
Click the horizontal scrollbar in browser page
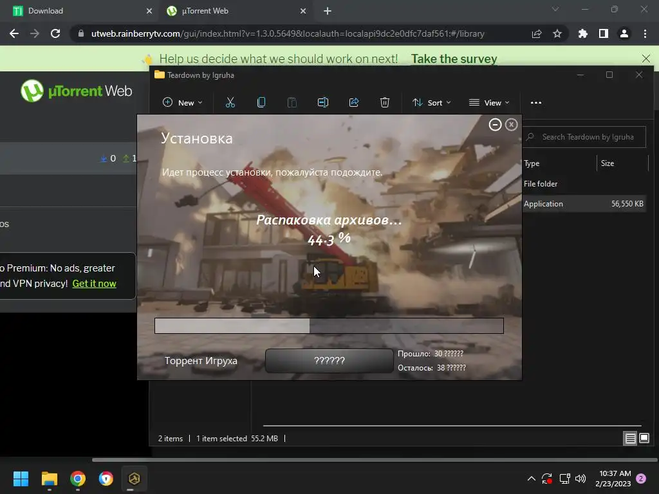coord(374,459)
